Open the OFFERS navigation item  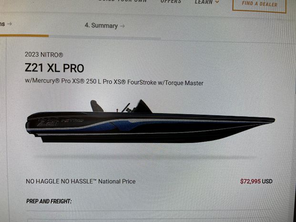(171, 1)
